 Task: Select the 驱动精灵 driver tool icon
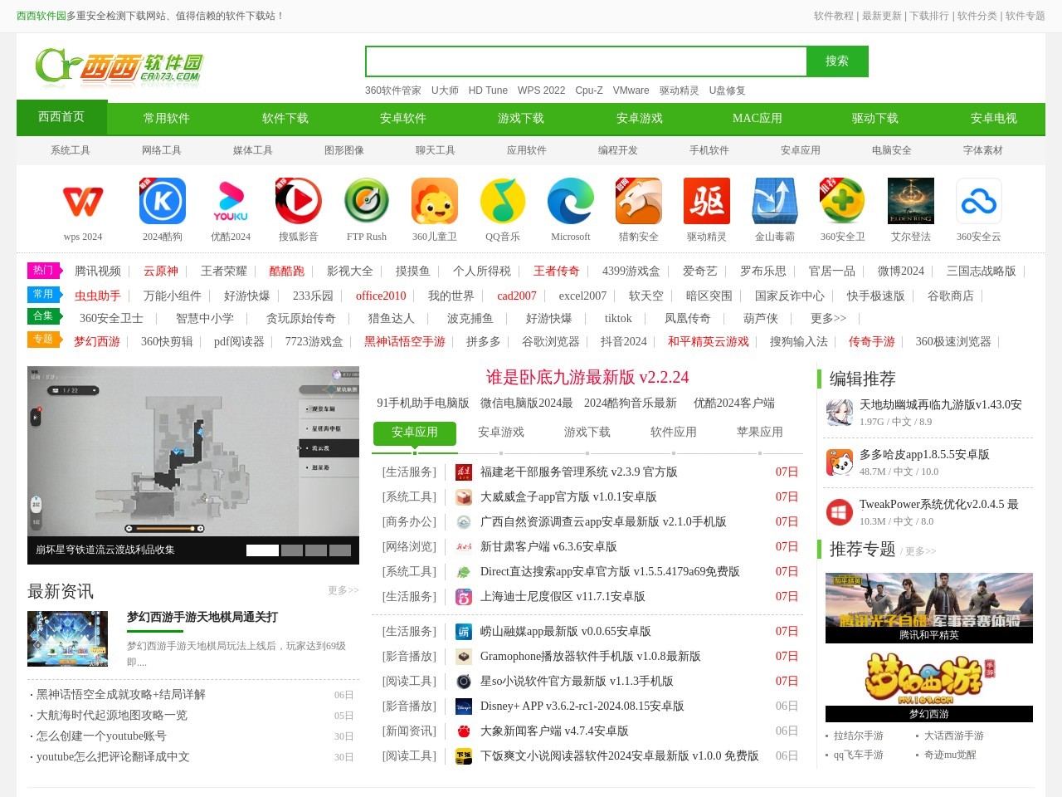coord(706,200)
